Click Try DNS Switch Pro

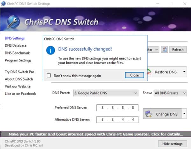(19, 72)
